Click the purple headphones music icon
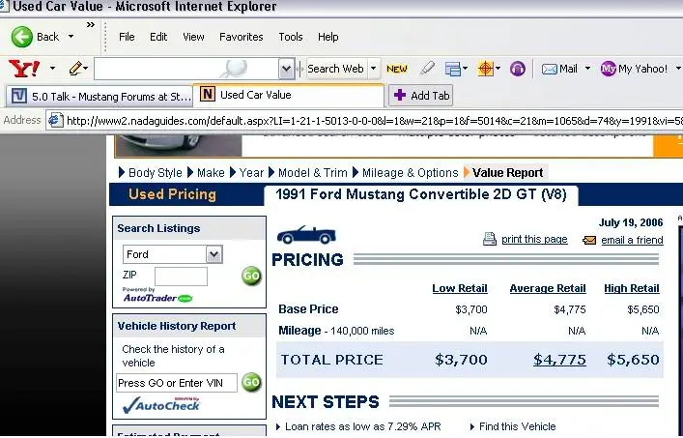 (x=518, y=69)
